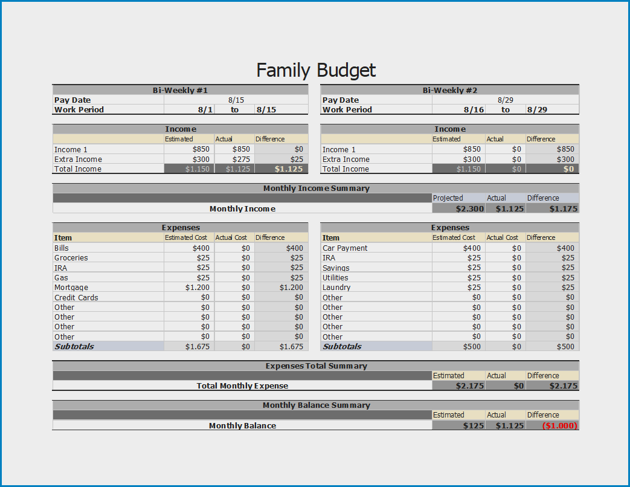Select the Bi-Weekly #1 header
Image resolution: width=630 pixels, height=487 pixels.
[x=180, y=90]
